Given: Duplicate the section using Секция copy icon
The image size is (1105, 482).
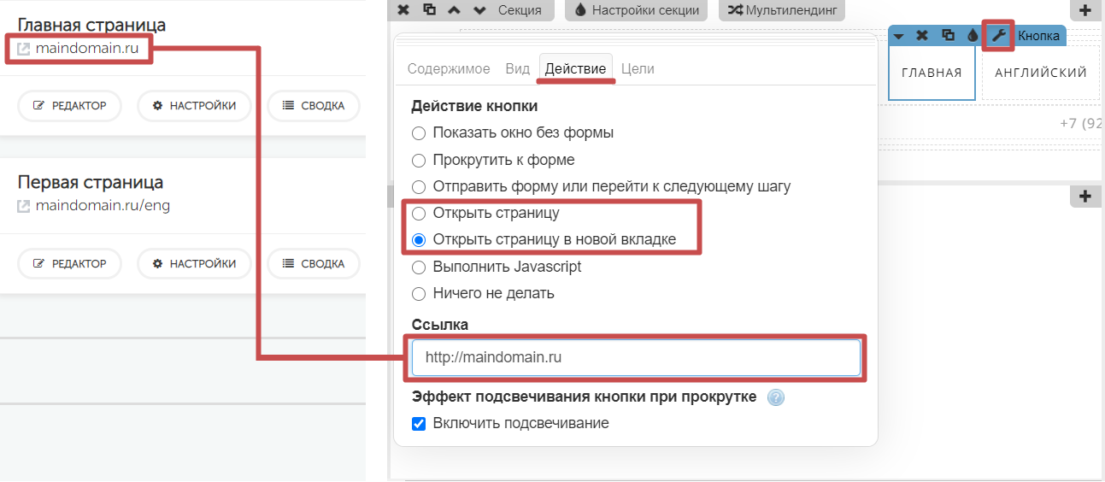Looking at the screenshot, I should pos(429,10).
